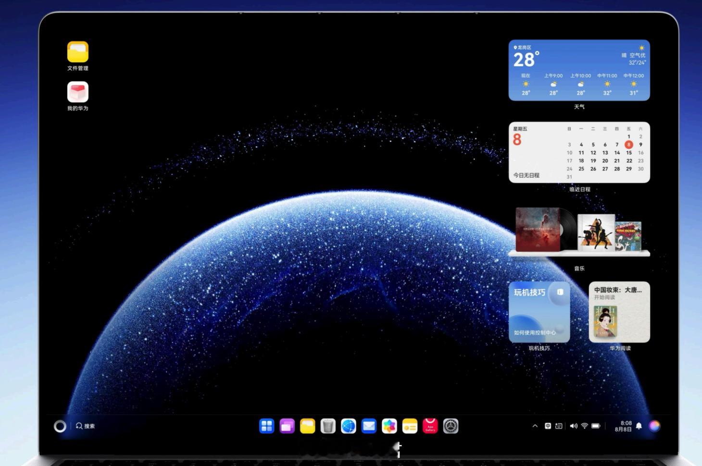Open the notification bell icon
Screen dimensions: 702x466
click(x=639, y=426)
